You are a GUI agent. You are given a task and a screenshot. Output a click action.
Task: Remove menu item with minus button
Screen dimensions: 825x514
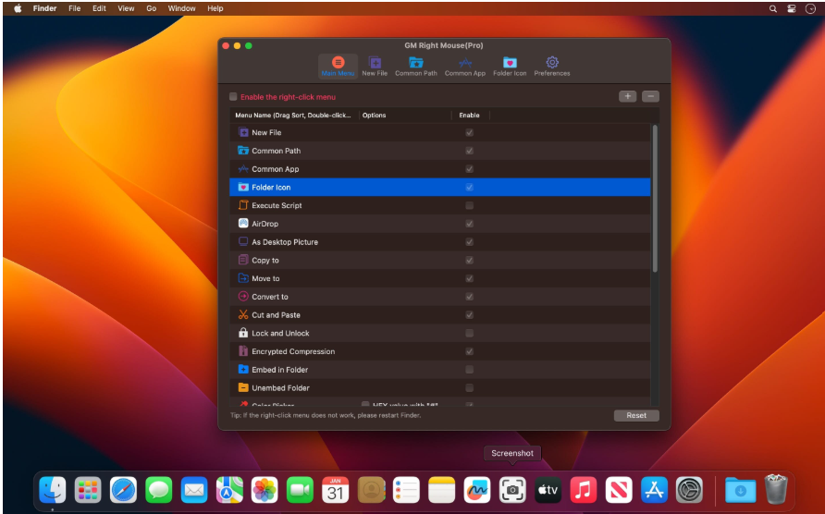point(650,96)
